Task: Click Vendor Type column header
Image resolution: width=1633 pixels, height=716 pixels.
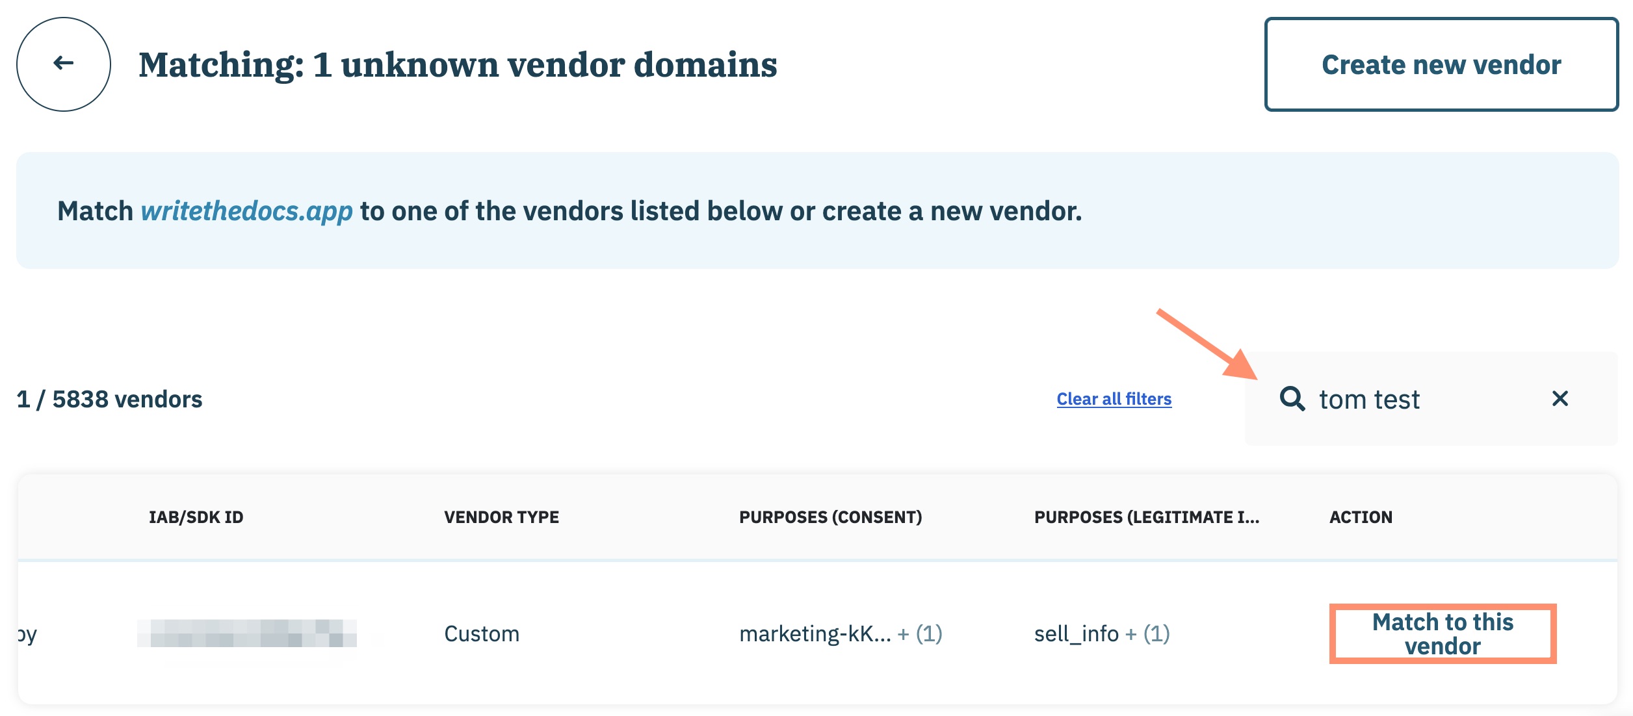Action: point(501,517)
